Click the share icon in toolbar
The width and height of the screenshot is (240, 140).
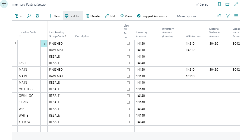(x=219, y=16)
